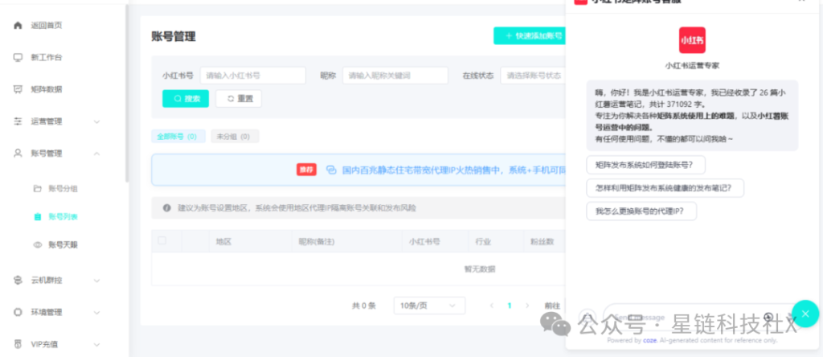This screenshot has width=823, height=357.
Task: Select 账号分组 submenu item
Action: [x=63, y=188]
